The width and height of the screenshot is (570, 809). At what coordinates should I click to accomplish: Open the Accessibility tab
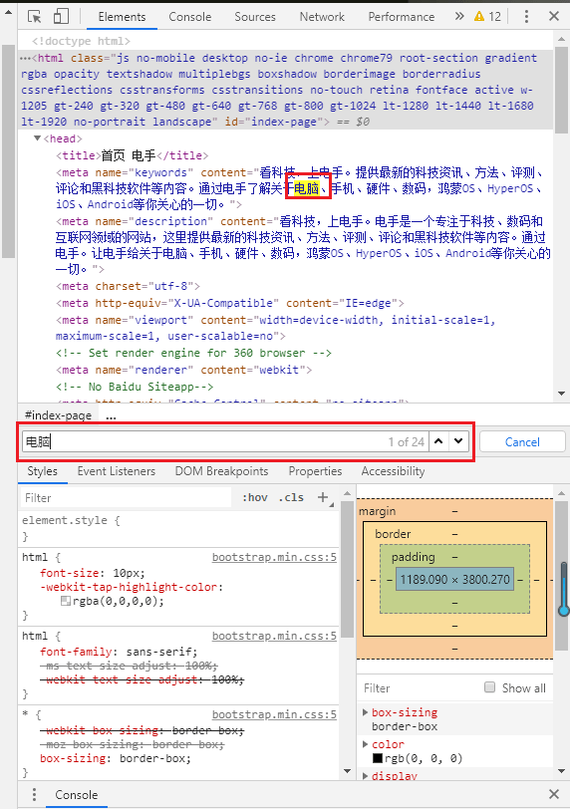pyautogui.click(x=393, y=471)
